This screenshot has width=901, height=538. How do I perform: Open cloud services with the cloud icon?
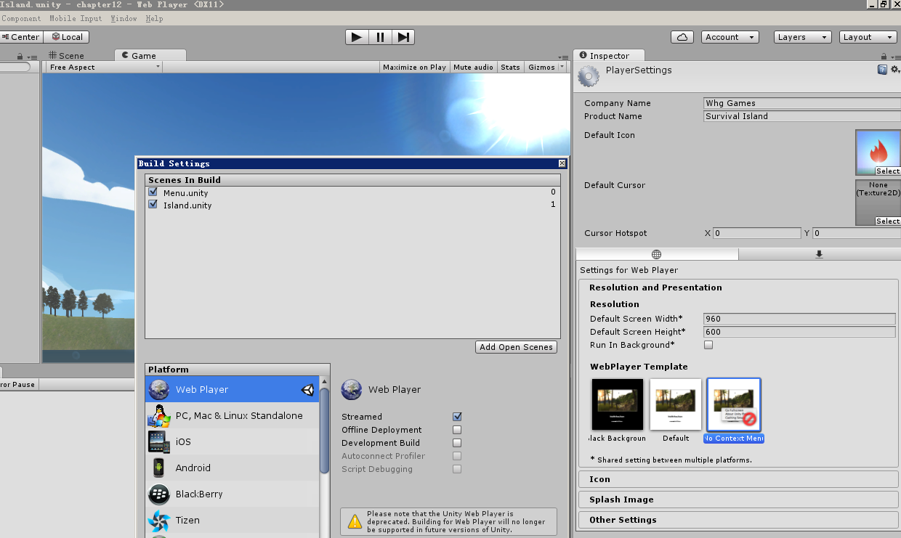click(x=682, y=37)
